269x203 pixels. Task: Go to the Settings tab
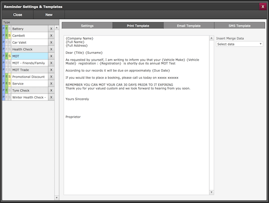[x=87, y=26]
